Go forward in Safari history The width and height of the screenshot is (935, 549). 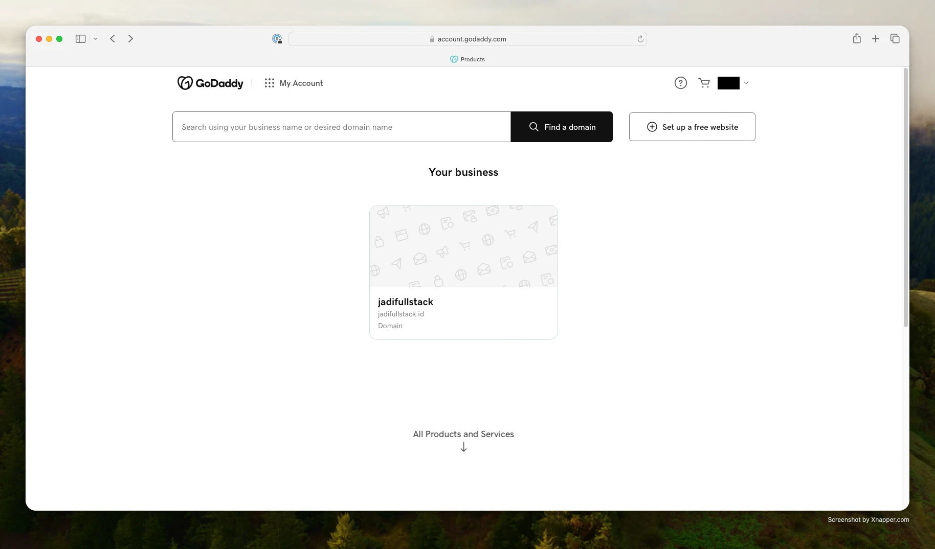(130, 39)
